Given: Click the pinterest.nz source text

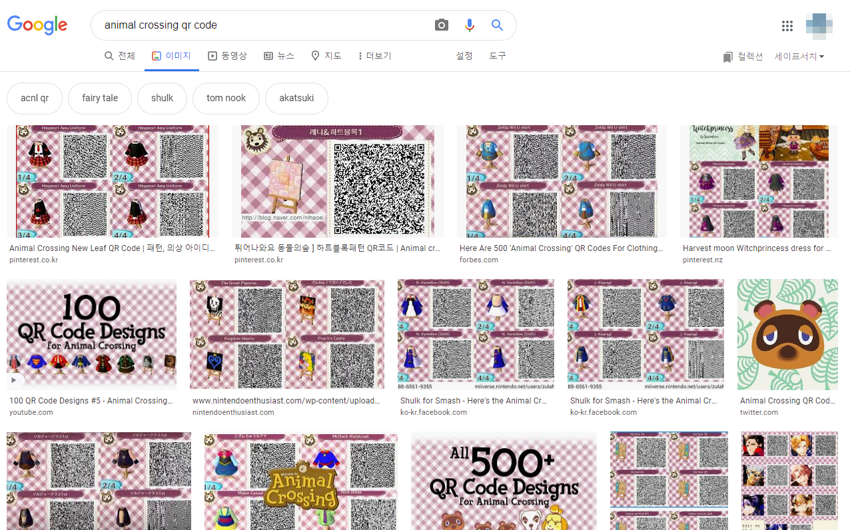Looking at the screenshot, I should (703, 260).
